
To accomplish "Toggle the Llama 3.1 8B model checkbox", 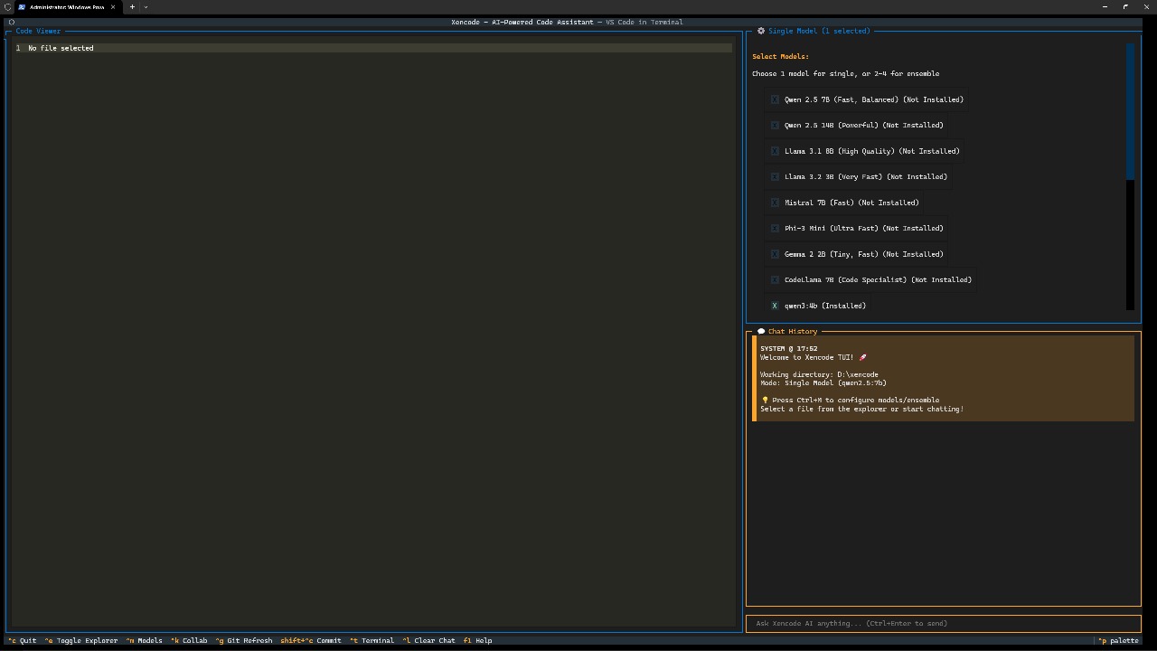I will pyautogui.click(x=775, y=151).
